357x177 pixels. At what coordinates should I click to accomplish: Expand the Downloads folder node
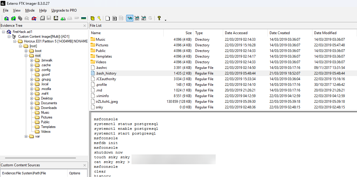tap(32, 108)
